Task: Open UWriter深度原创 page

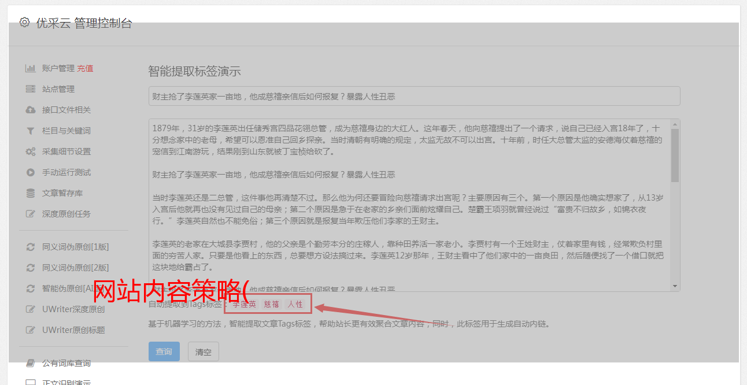Action: point(73,309)
